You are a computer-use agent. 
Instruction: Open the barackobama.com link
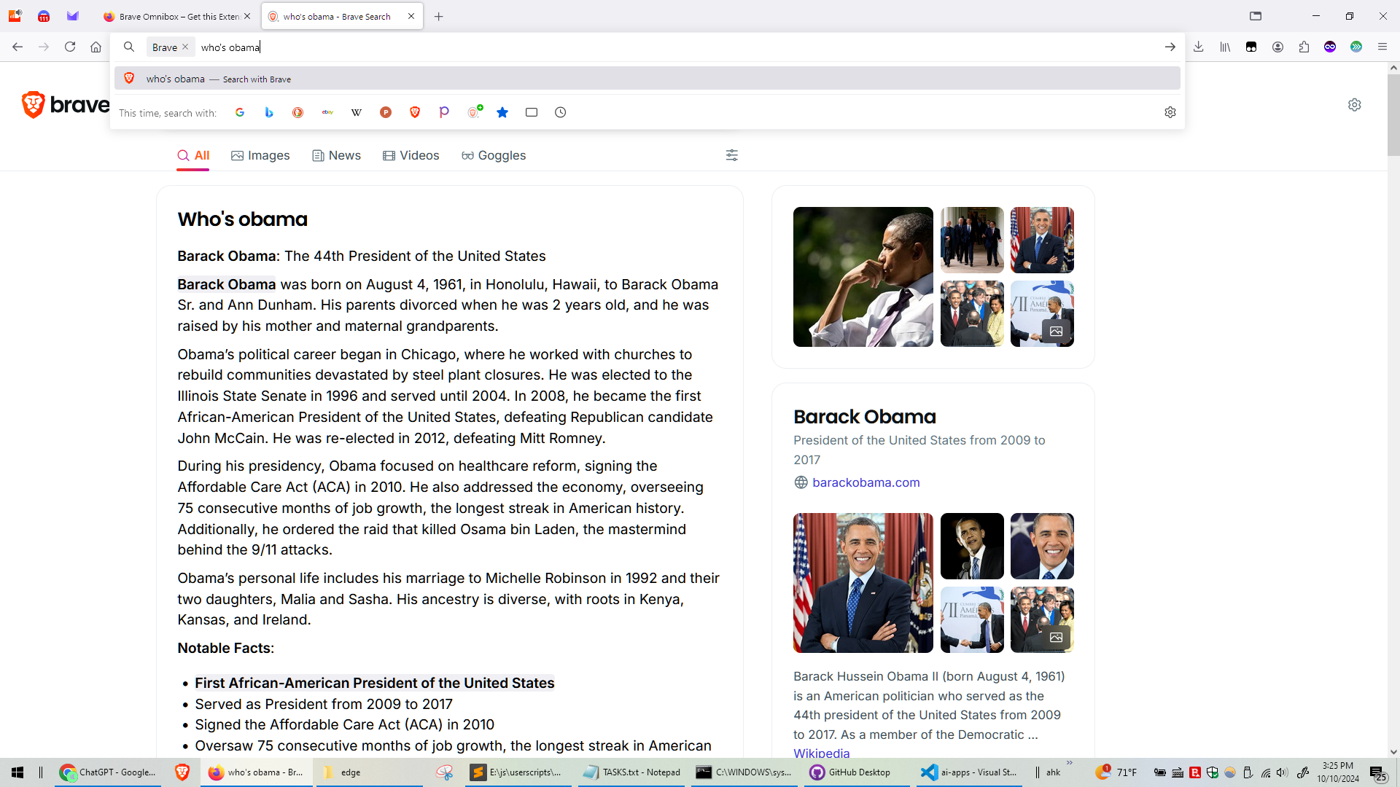tap(866, 482)
